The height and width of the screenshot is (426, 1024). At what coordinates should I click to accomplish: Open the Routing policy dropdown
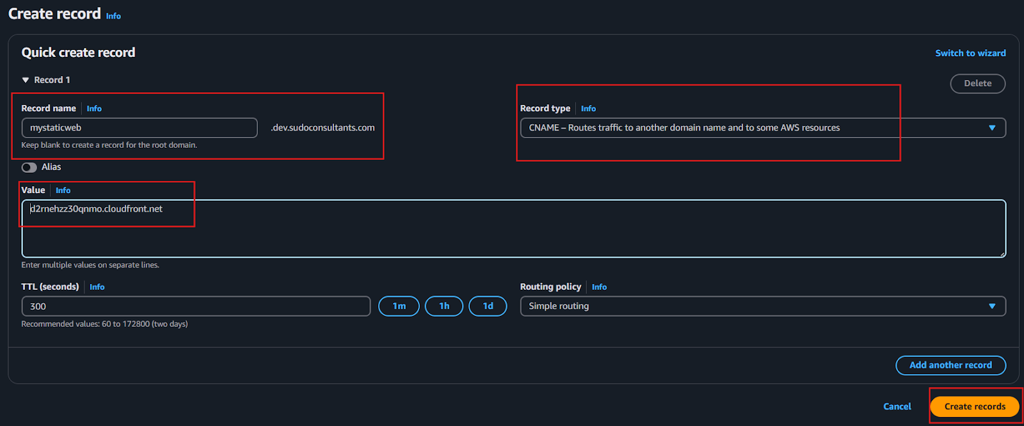point(763,306)
